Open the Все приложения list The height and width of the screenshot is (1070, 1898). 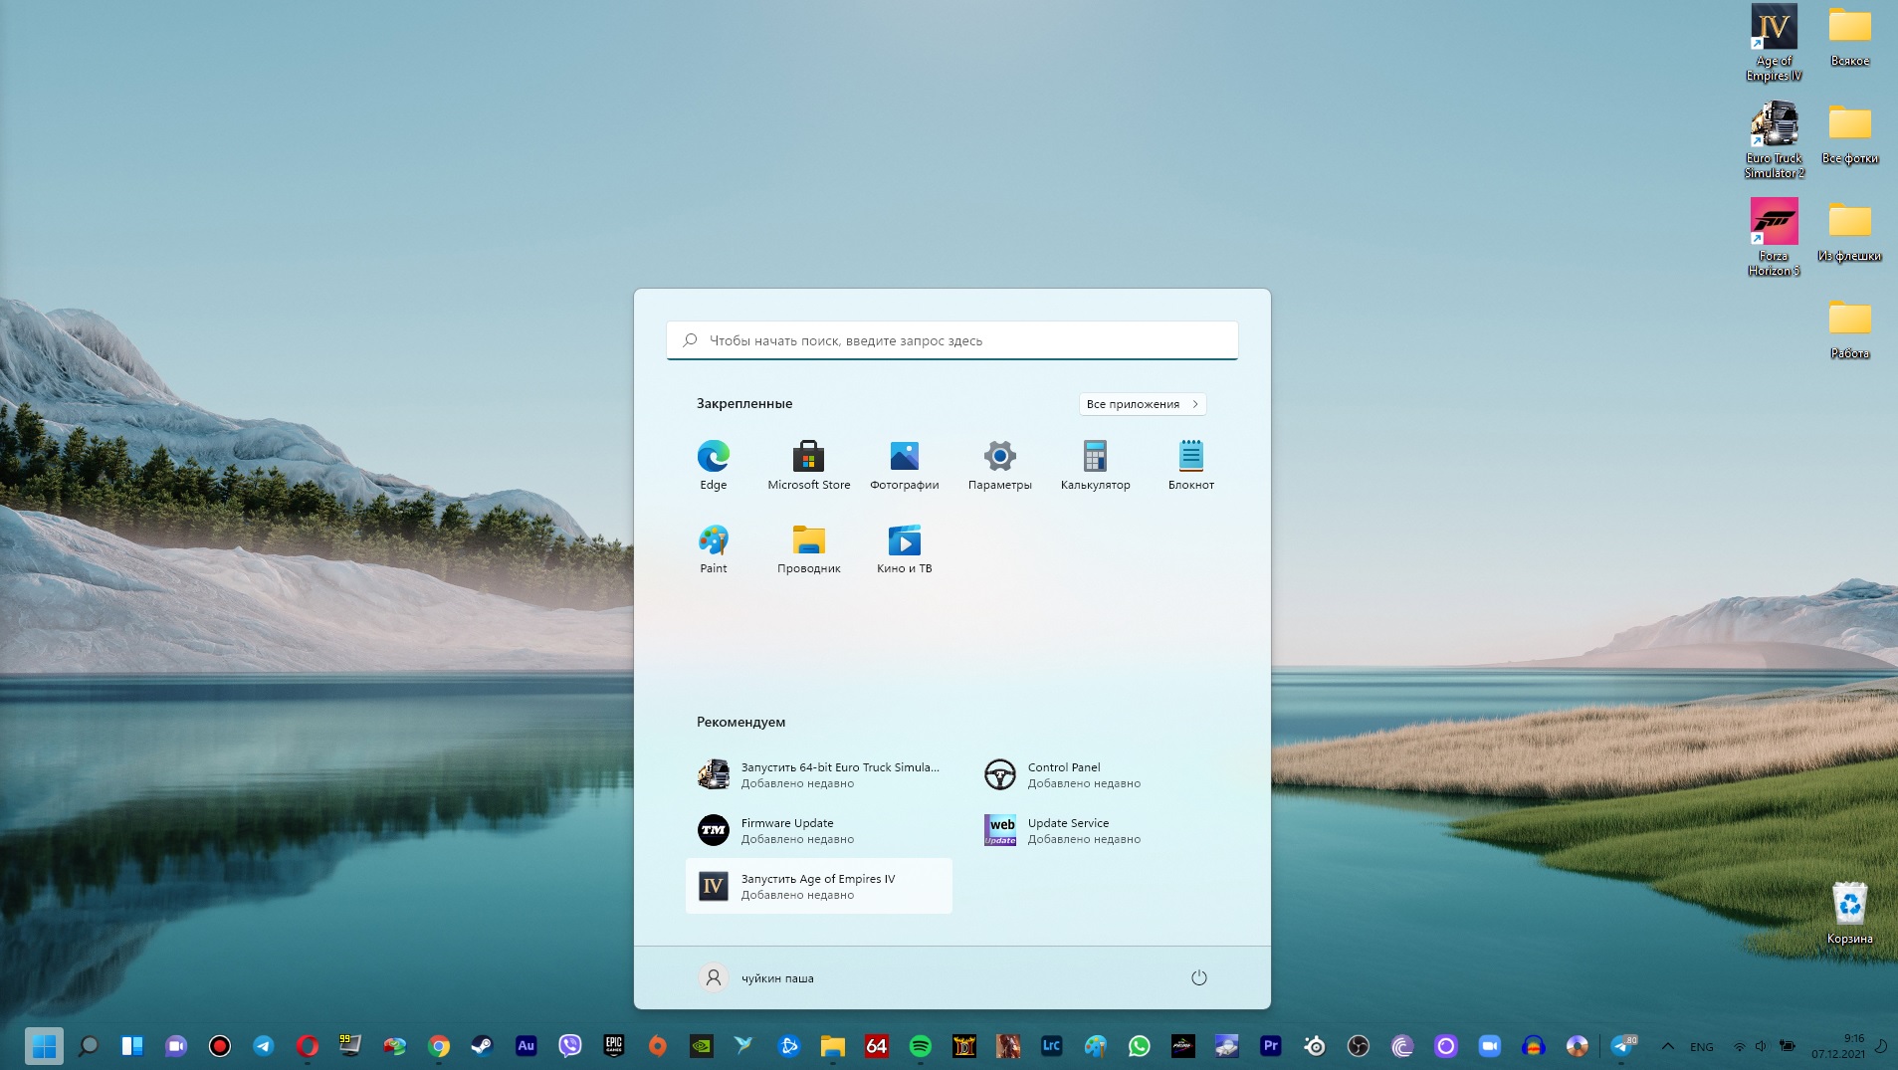[1141, 403]
